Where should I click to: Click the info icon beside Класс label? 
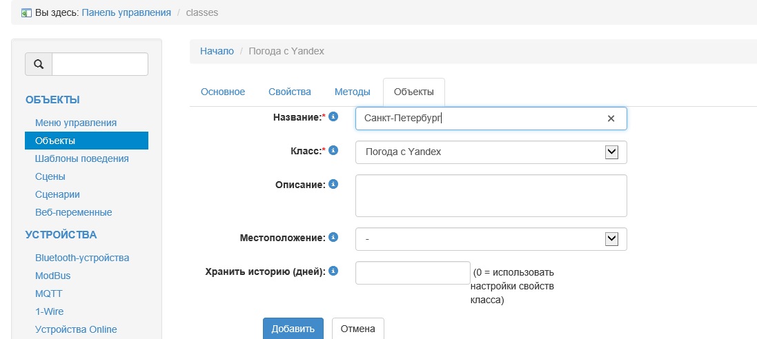pyautogui.click(x=333, y=150)
